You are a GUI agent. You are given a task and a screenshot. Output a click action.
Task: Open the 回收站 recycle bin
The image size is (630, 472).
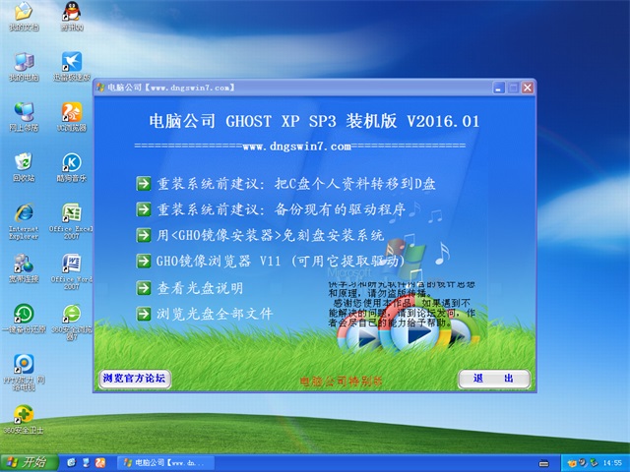click(22, 162)
